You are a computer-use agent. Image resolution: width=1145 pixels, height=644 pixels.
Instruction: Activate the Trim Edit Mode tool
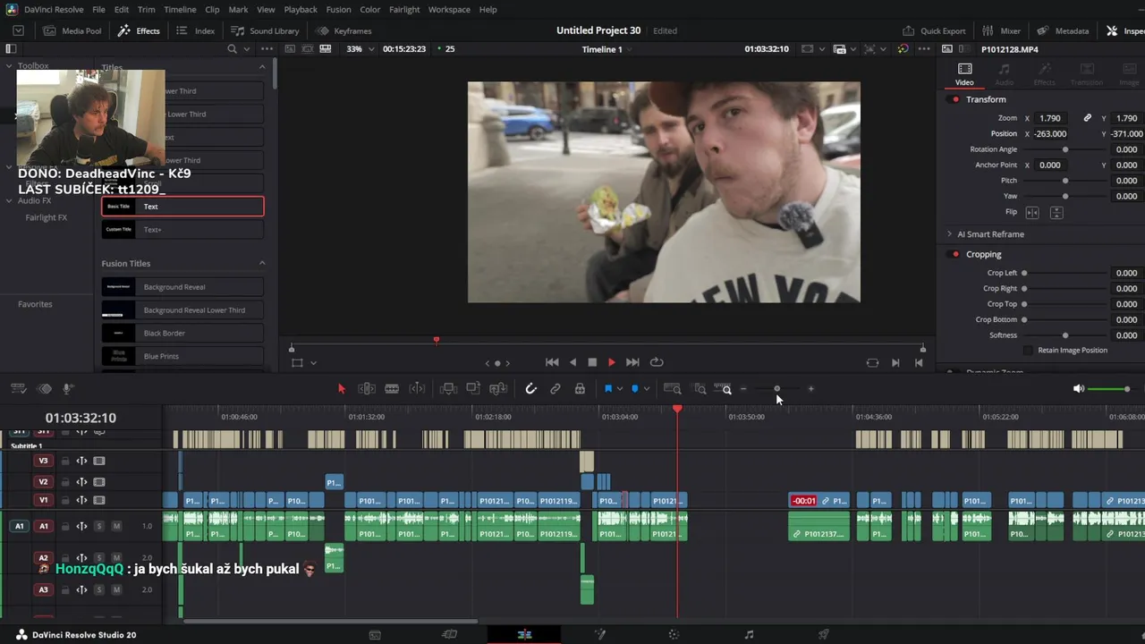point(366,389)
